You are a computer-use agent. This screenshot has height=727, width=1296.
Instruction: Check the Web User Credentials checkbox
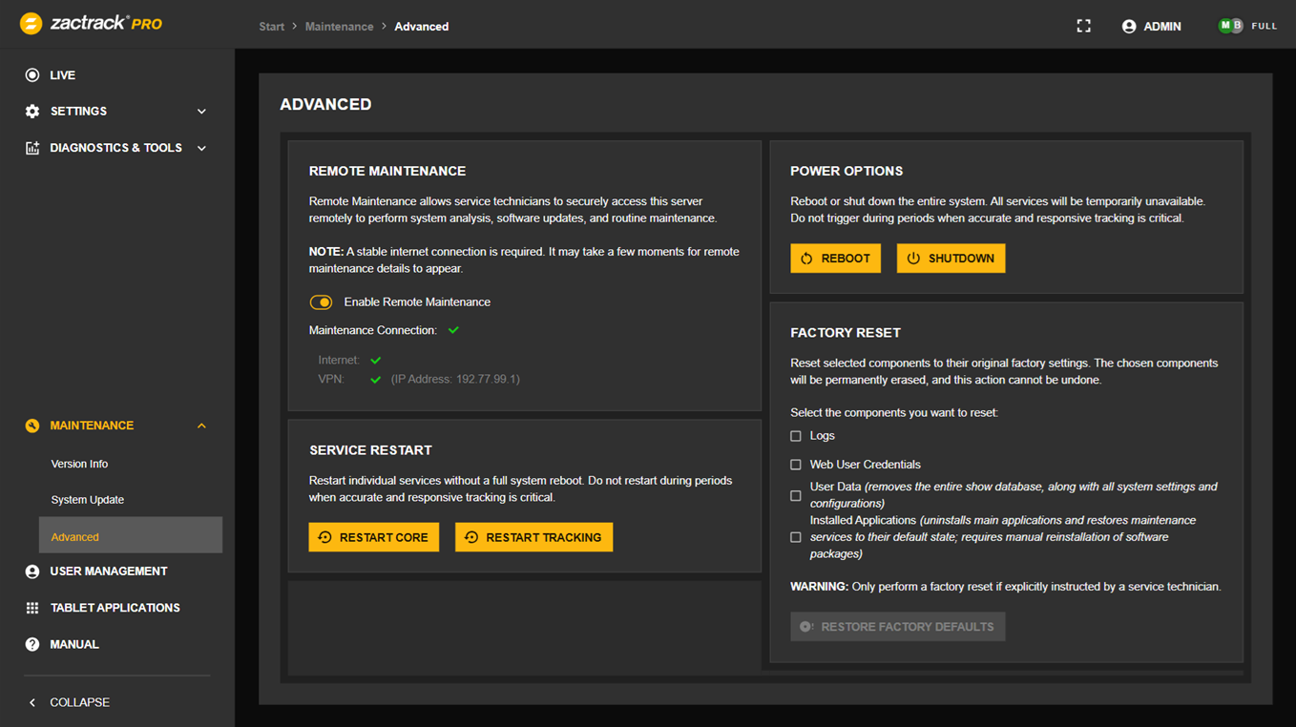click(x=796, y=465)
